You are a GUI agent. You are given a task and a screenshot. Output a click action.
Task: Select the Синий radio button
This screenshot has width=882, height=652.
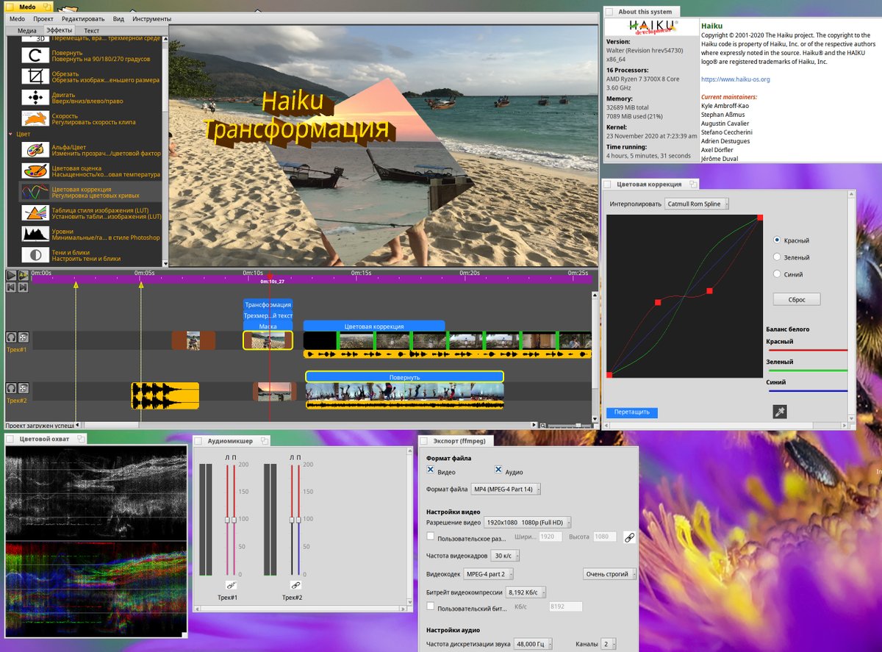click(778, 274)
